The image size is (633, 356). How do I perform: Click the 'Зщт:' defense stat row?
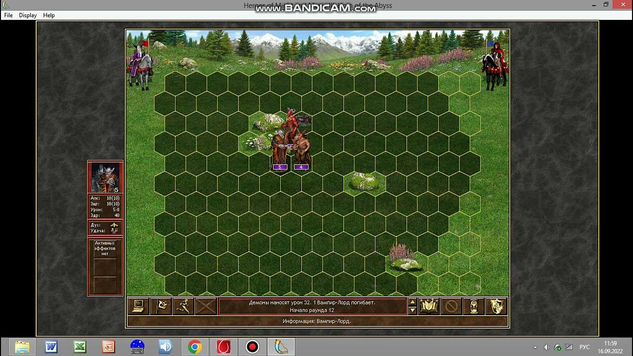(x=105, y=204)
